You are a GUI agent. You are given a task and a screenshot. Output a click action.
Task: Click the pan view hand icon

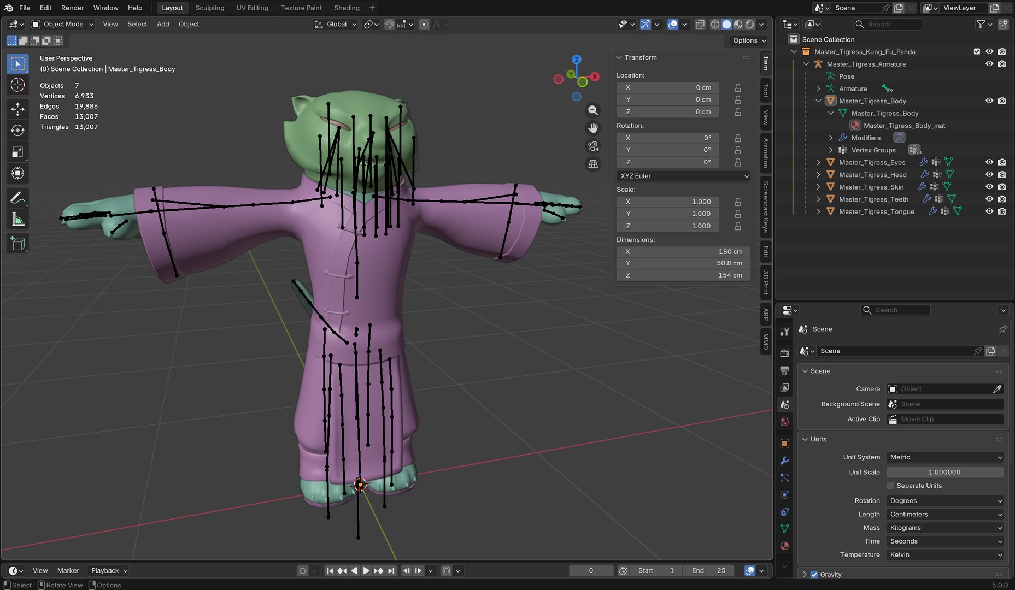pos(593,128)
